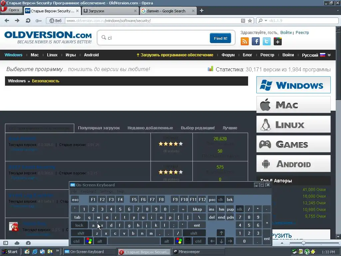Close the clamwin Google Search tab

click(x=193, y=11)
